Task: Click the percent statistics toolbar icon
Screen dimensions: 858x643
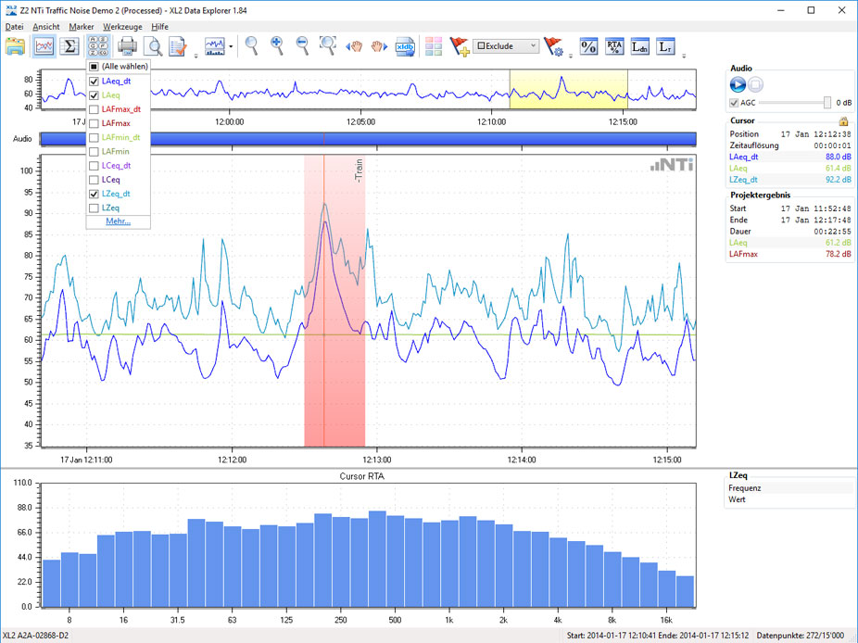Action: (588, 46)
